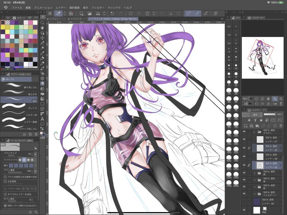Select the Fill bucket tool
The image size is (287, 215).
(x=42, y=94)
